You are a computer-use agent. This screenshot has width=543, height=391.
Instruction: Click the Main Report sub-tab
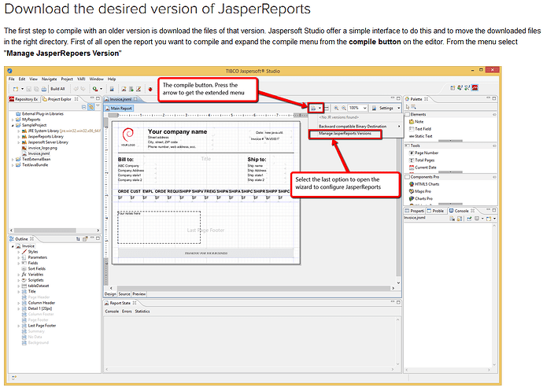119,109
